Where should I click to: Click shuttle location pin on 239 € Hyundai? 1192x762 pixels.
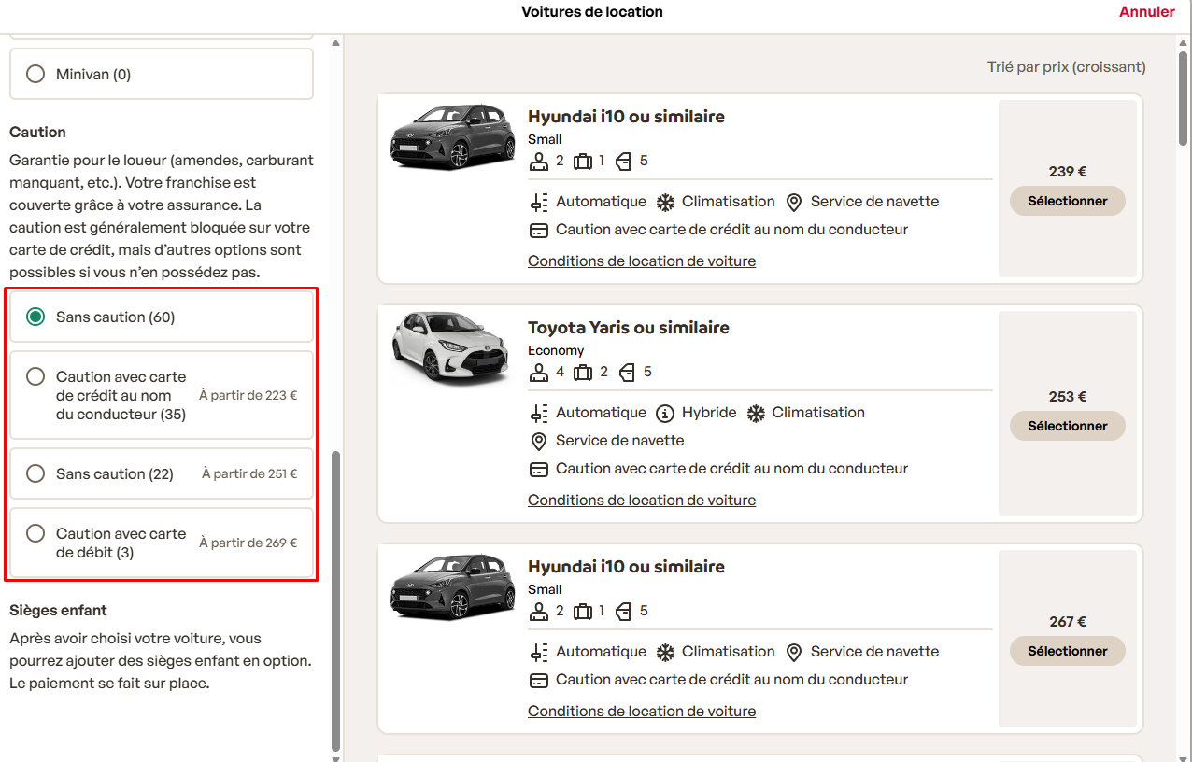click(794, 203)
